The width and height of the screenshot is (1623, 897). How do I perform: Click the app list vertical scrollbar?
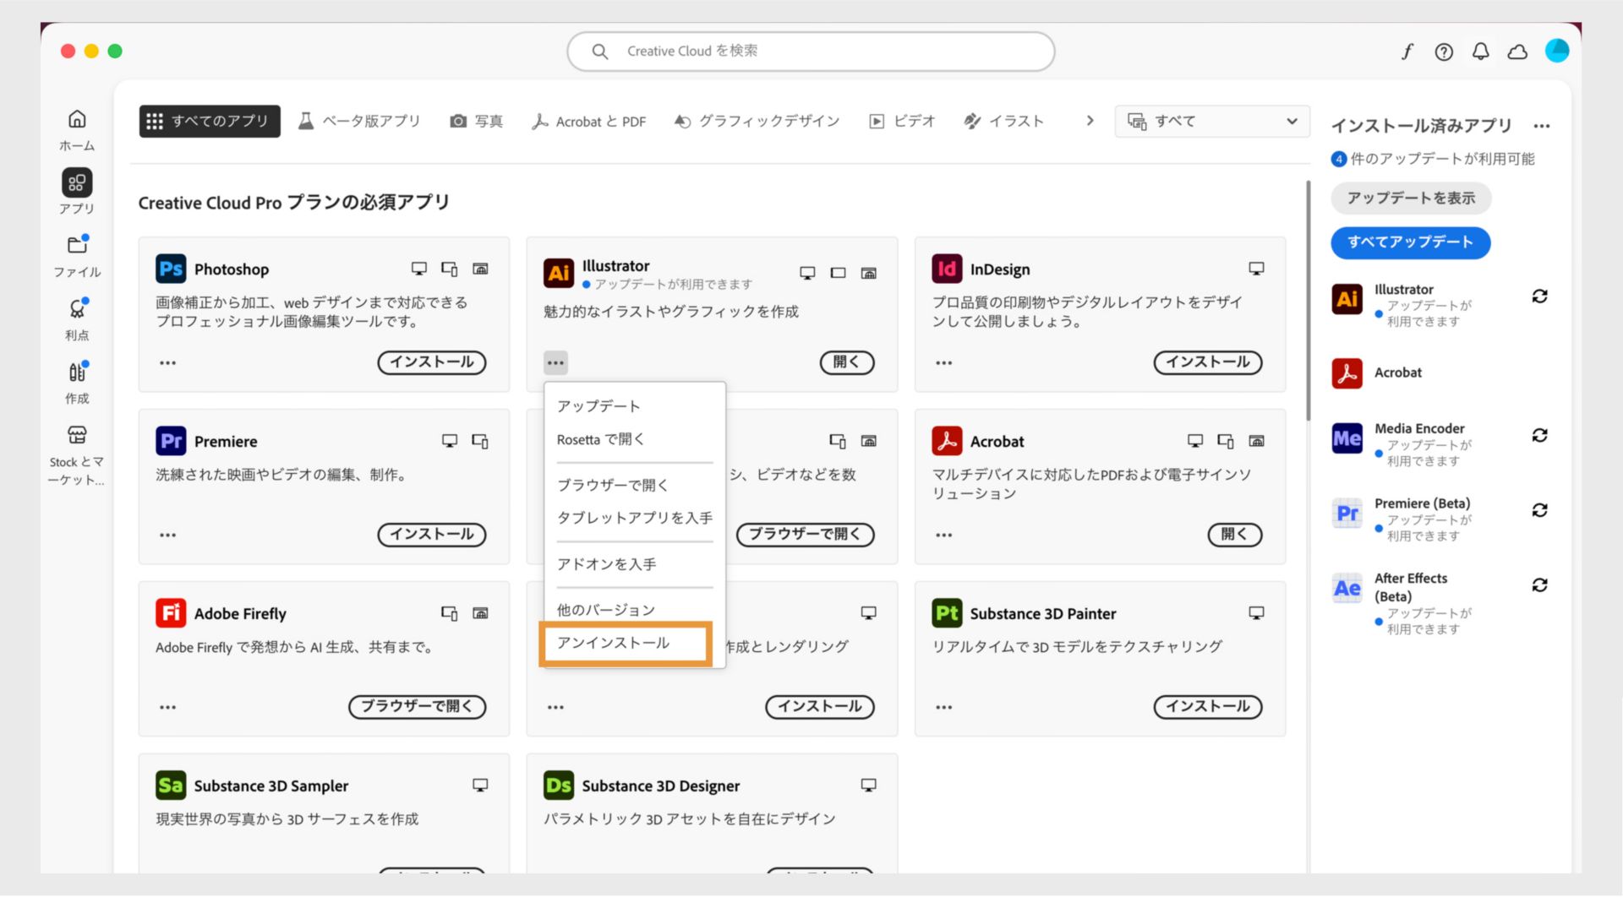click(1309, 300)
